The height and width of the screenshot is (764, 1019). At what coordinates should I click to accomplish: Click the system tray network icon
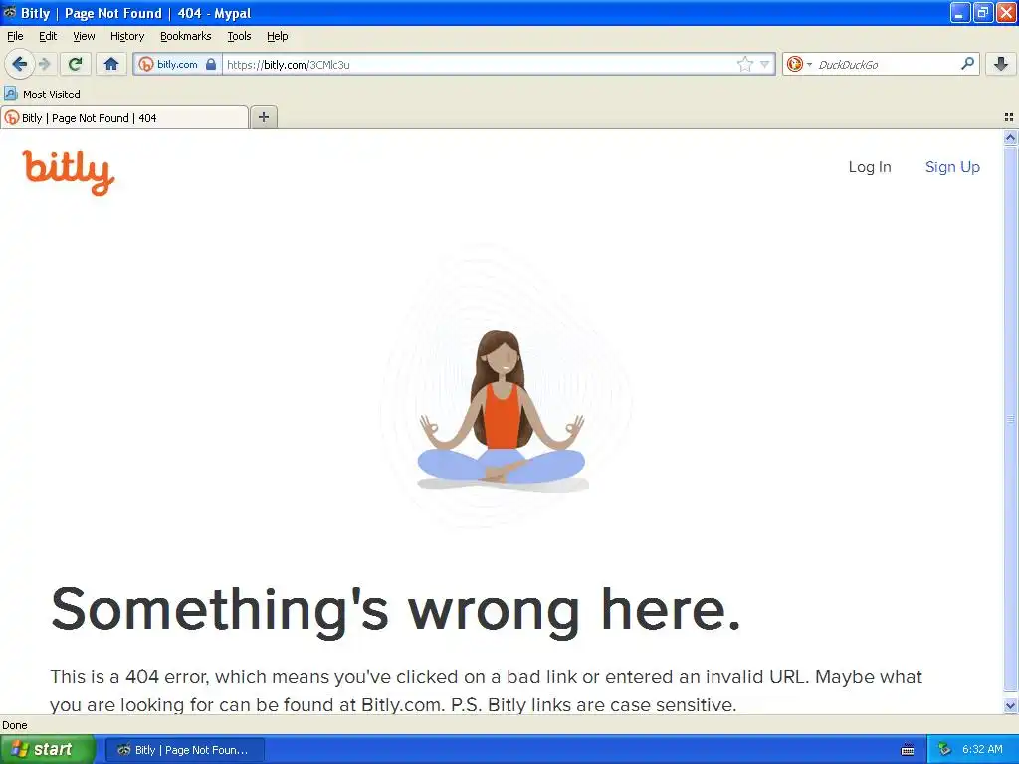click(x=944, y=750)
